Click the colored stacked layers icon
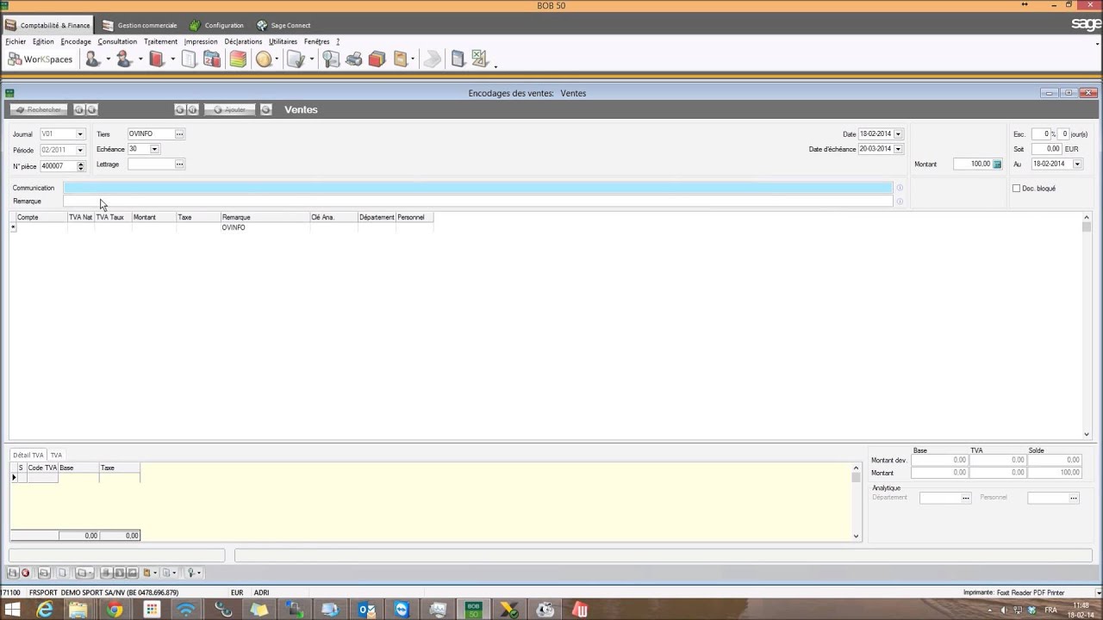 point(238,59)
